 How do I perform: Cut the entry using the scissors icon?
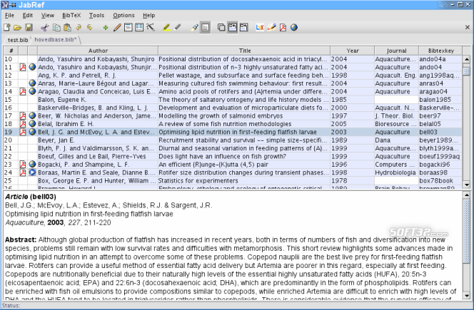(x=45, y=28)
